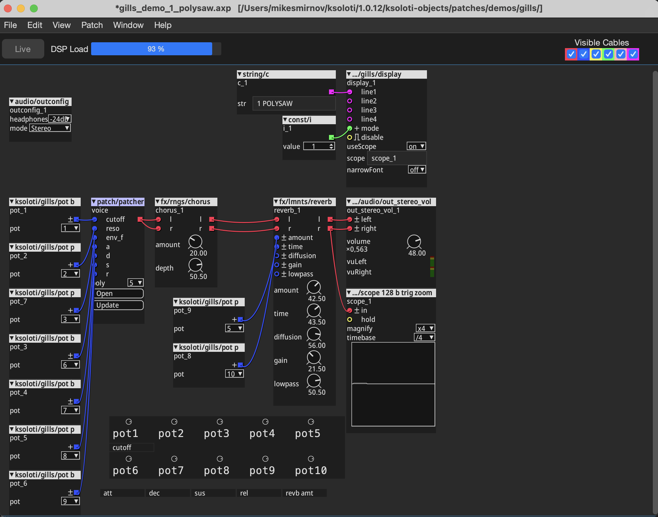Click the reverb_1 left output outlet
658x517 pixels.
pyautogui.click(x=330, y=219)
